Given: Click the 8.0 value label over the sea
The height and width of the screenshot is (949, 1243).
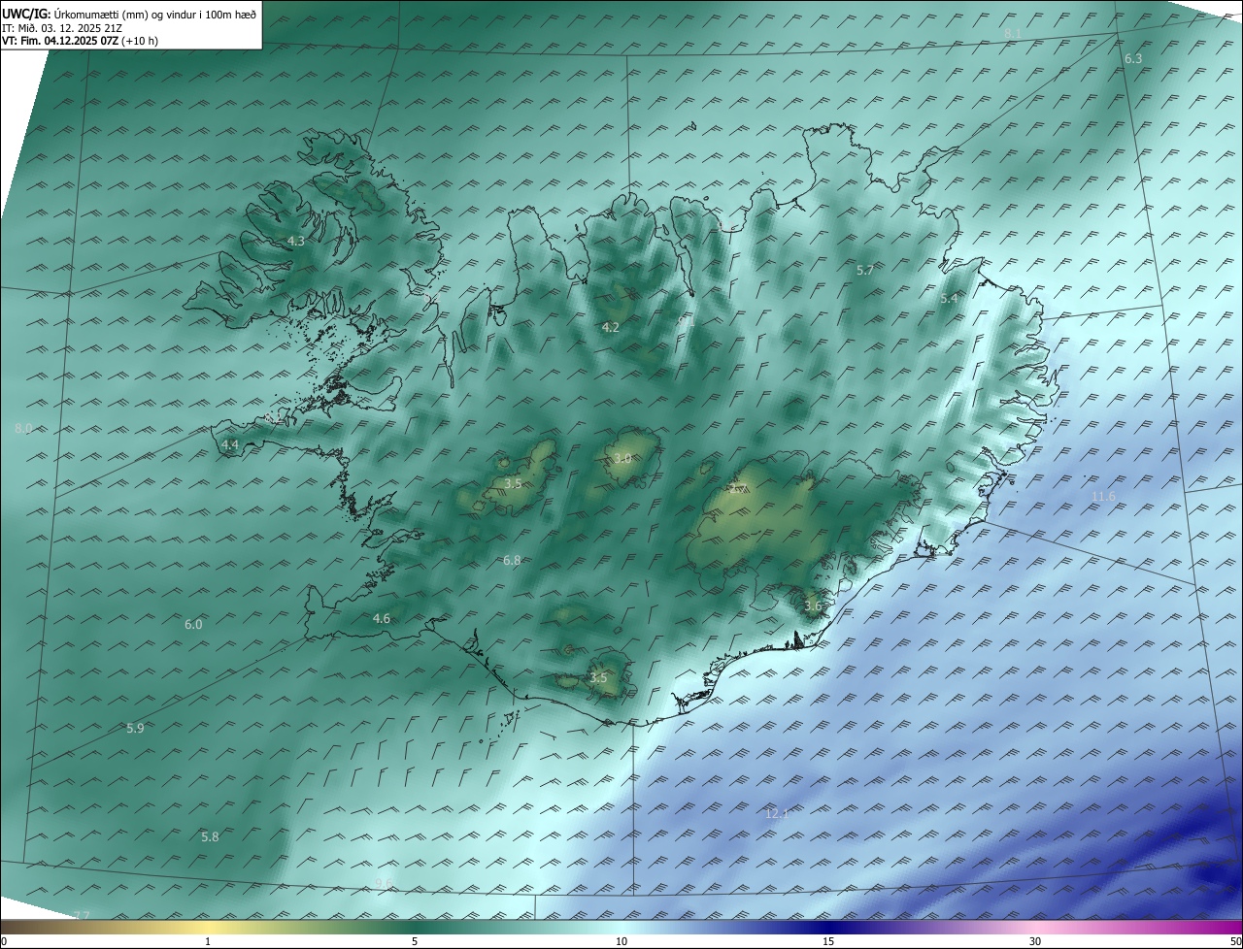Looking at the screenshot, I should click(x=24, y=428).
